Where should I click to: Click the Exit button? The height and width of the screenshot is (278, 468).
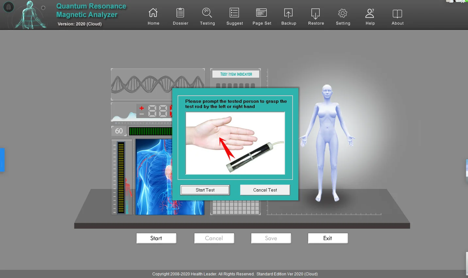pyautogui.click(x=328, y=238)
